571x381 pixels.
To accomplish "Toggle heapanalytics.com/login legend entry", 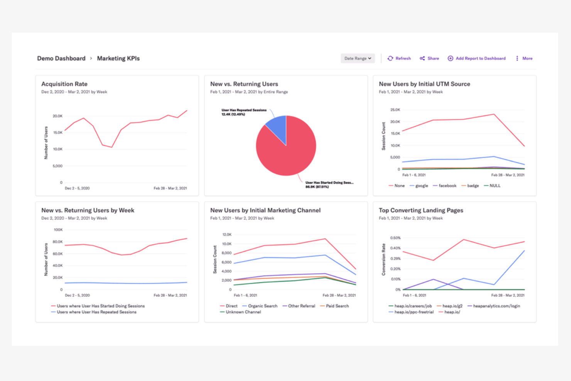I will point(494,306).
